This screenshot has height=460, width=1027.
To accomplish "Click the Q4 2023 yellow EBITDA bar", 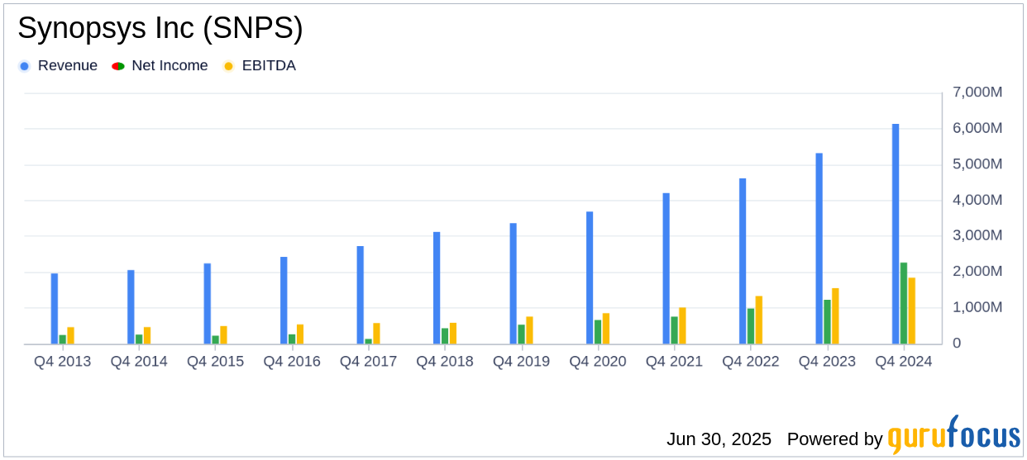I will point(835,315).
